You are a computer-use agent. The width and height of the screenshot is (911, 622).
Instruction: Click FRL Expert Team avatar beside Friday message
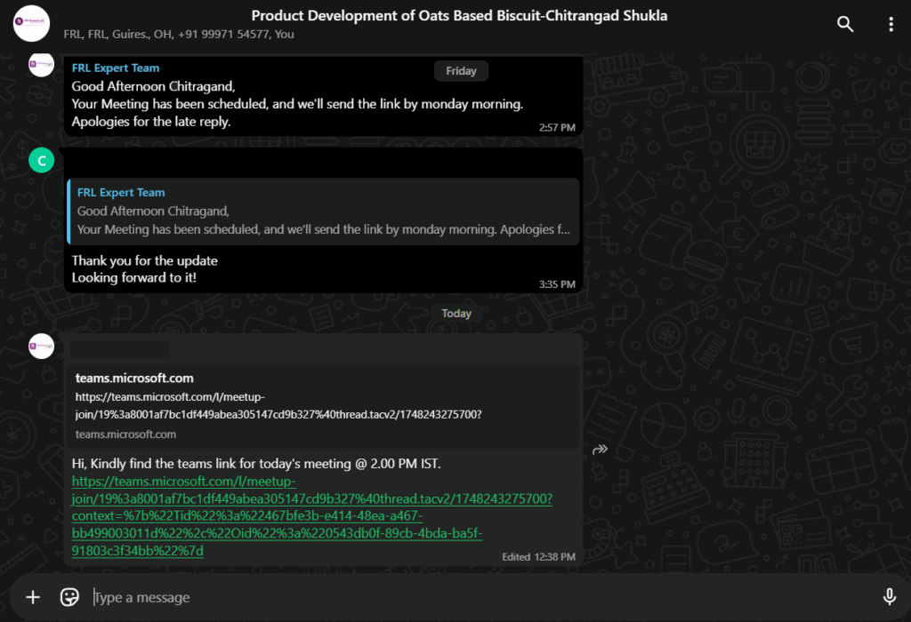click(41, 64)
